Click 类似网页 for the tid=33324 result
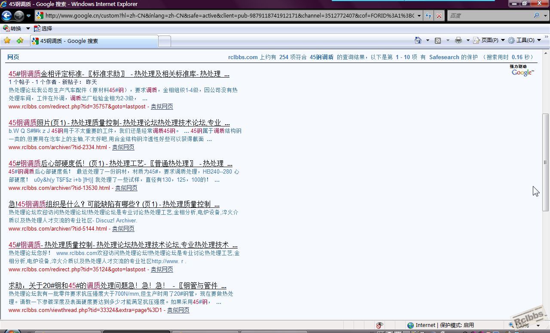 (x=178, y=310)
